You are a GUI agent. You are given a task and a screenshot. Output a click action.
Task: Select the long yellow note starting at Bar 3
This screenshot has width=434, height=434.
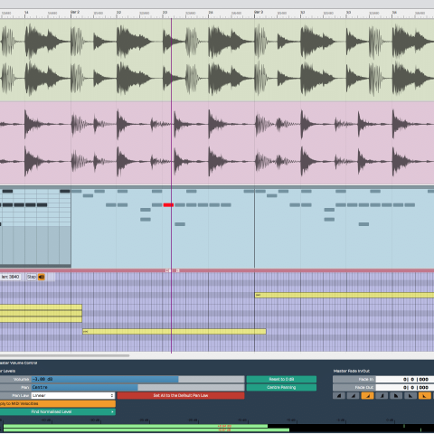point(344,295)
